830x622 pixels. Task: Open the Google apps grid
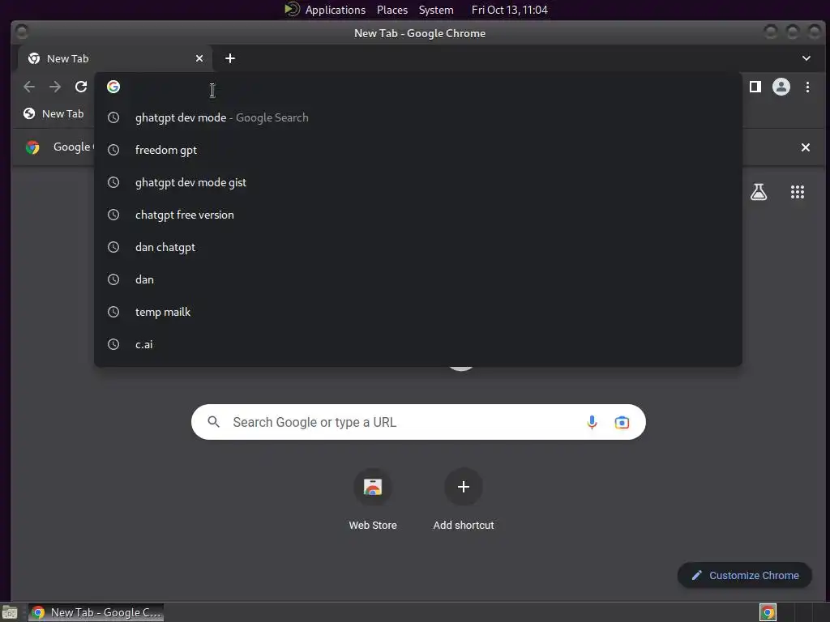click(x=798, y=192)
